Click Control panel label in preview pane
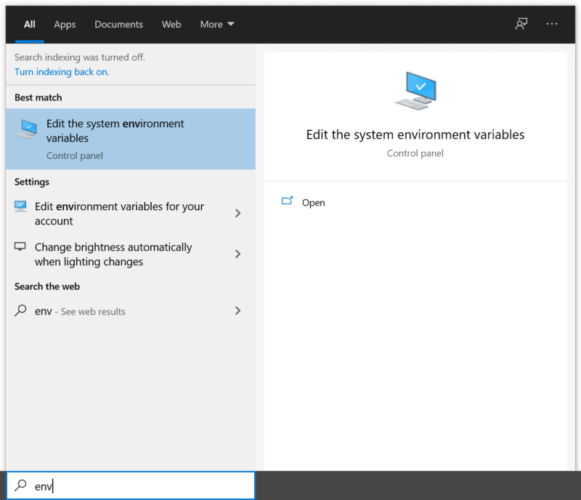 pyautogui.click(x=415, y=153)
